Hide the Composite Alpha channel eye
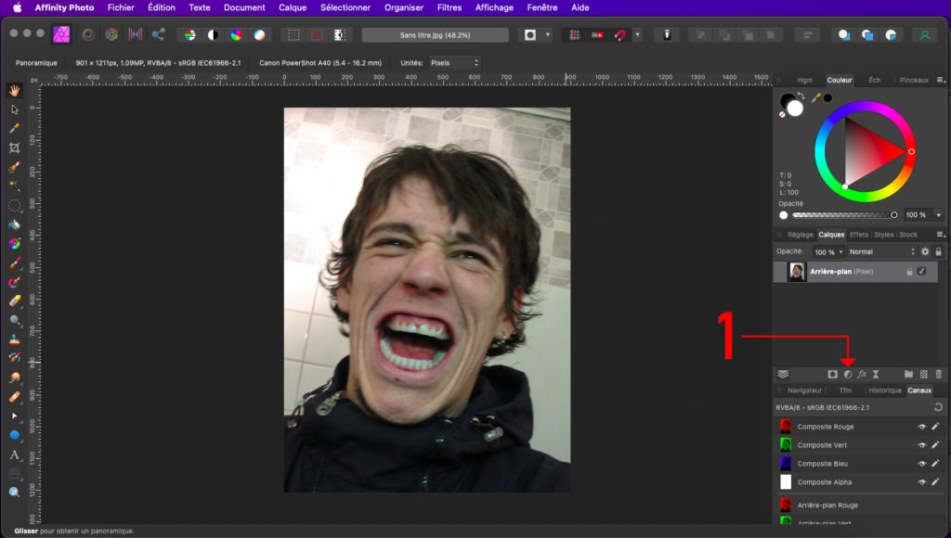The image size is (951, 538). [x=922, y=482]
